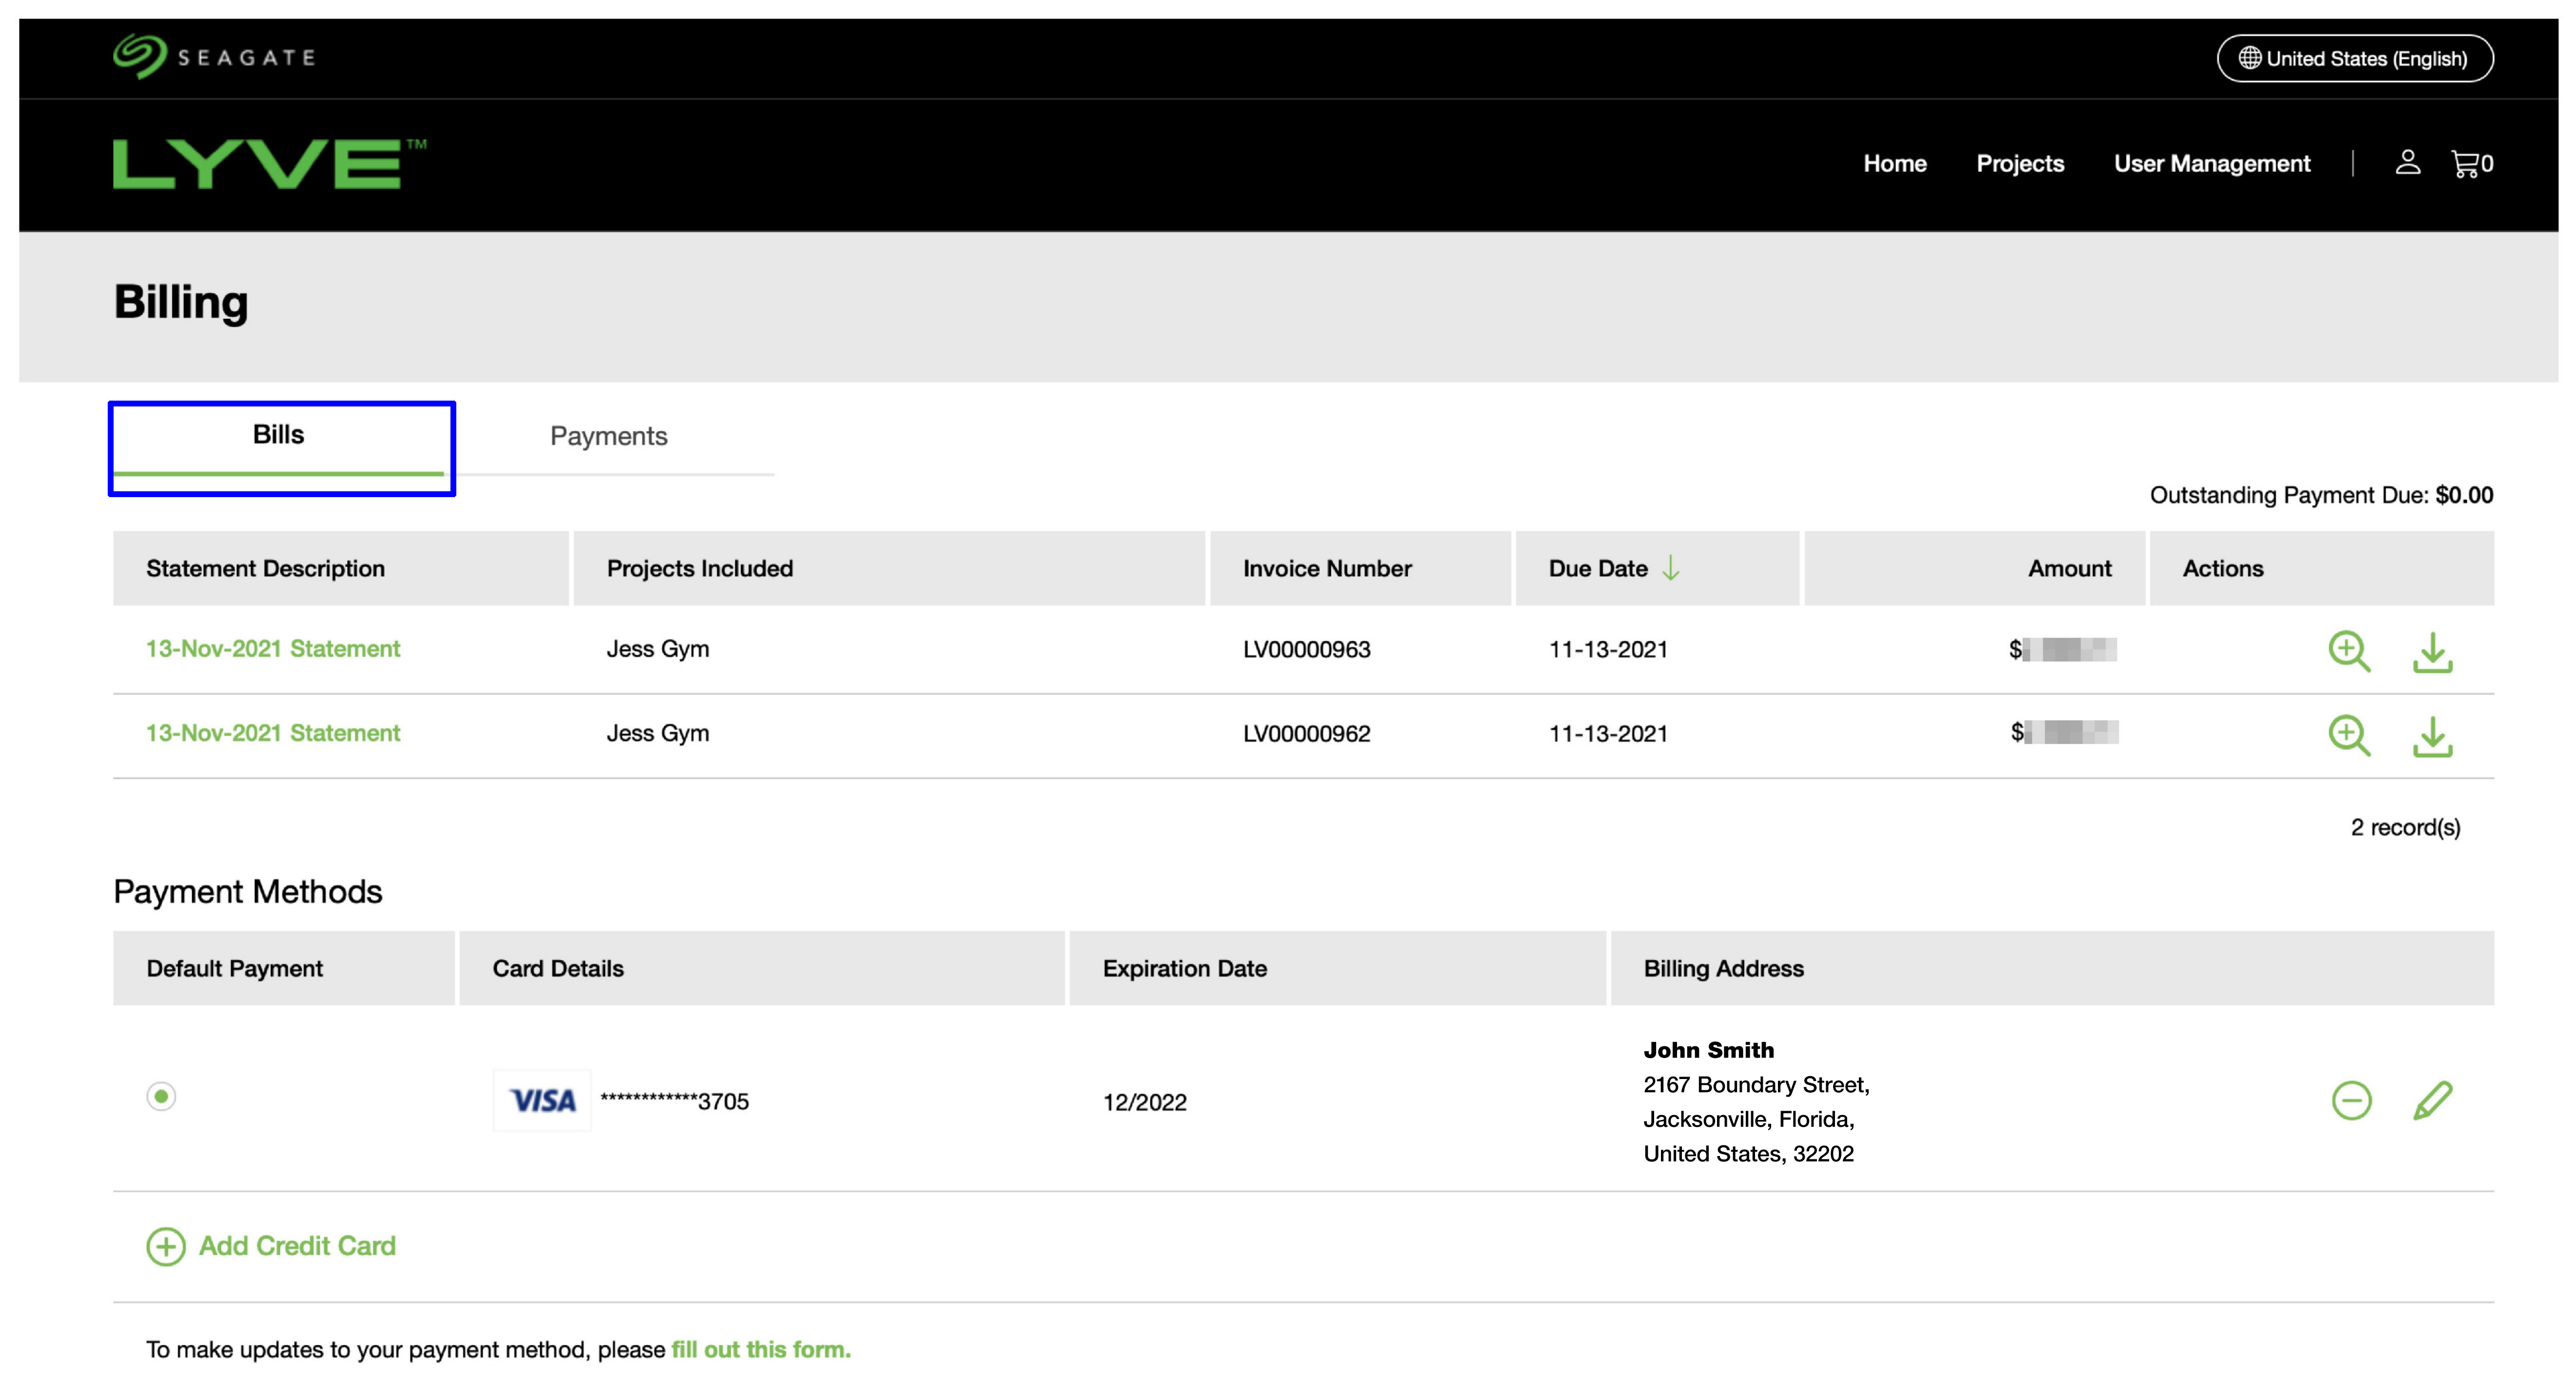Edit the Visa card ending 3705

pyautogui.click(x=2432, y=1100)
